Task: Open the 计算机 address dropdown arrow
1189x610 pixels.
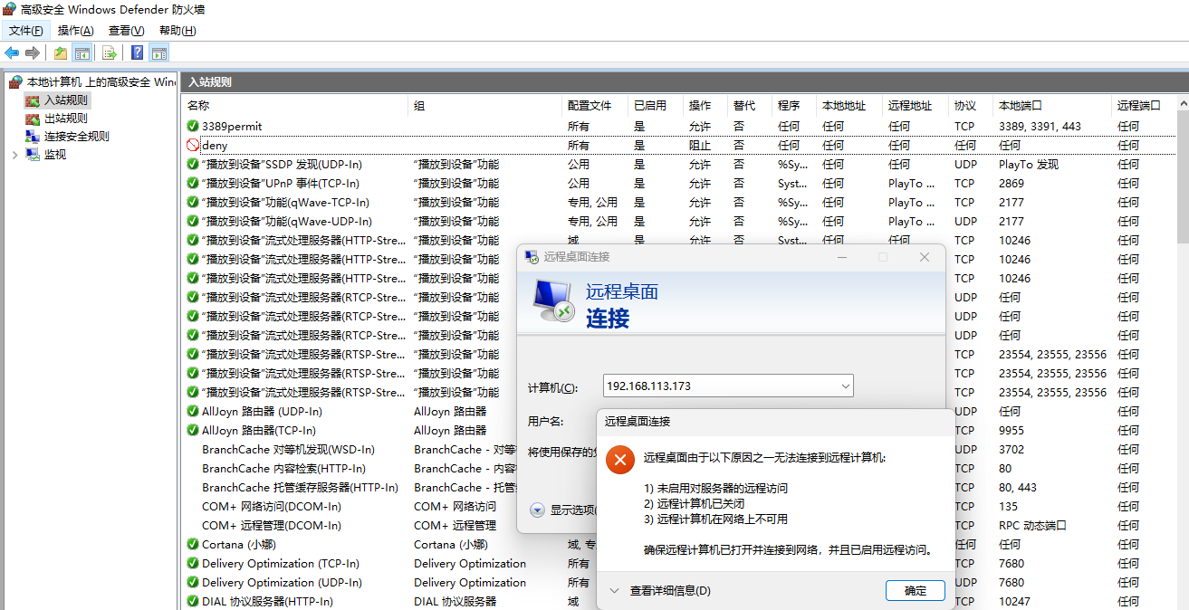Action: coord(845,386)
